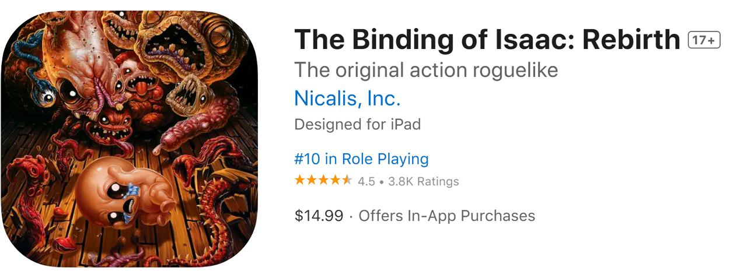Screen dimensions: 747x278
Task: Open the #10 in Role Playing chart
Action: tap(361, 159)
